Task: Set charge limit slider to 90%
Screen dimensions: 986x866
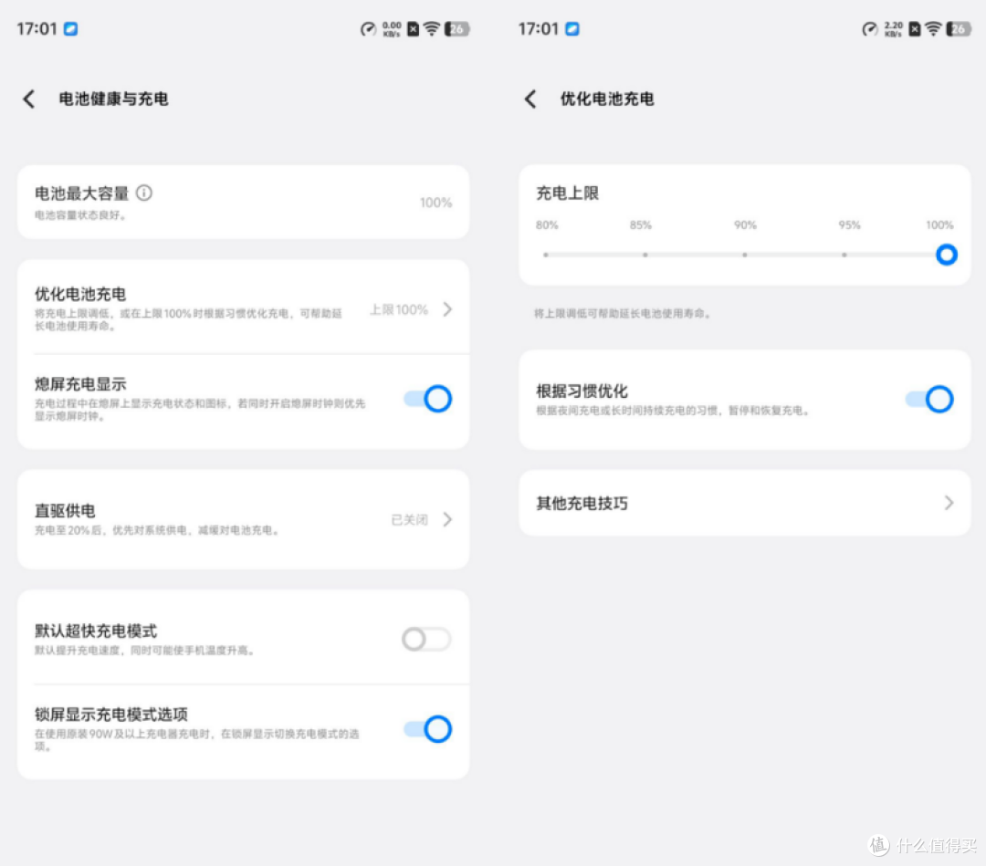Action: [x=745, y=255]
